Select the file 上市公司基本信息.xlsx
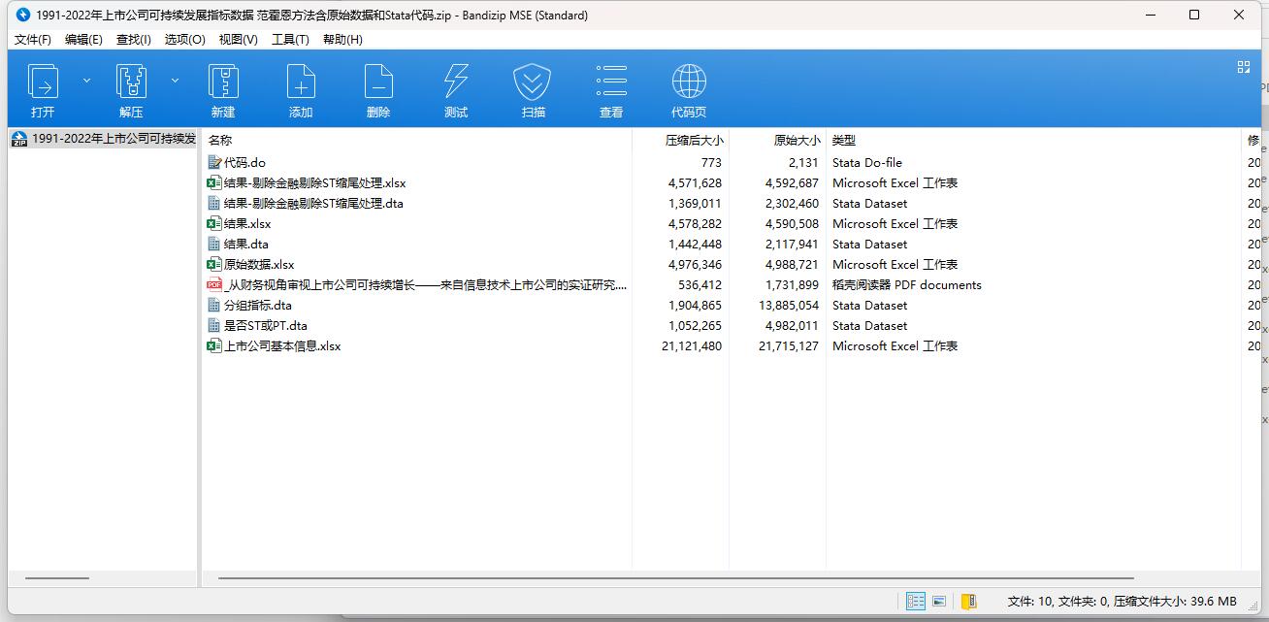This screenshot has width=1269, height=622. [x=282, y=346]
